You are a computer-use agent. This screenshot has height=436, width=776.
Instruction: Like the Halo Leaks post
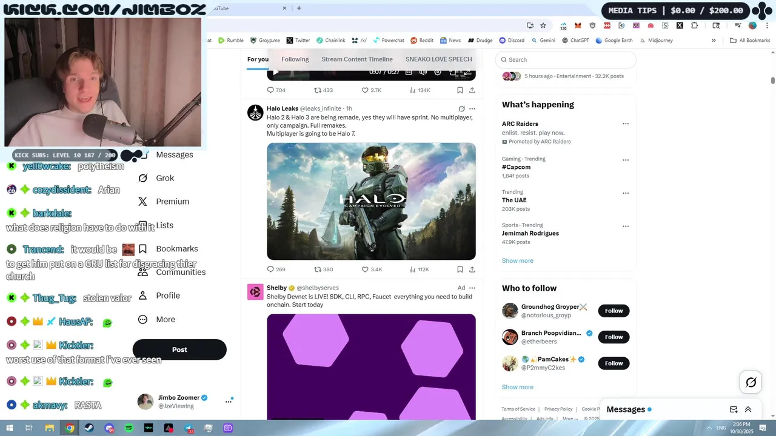point(372,269)
